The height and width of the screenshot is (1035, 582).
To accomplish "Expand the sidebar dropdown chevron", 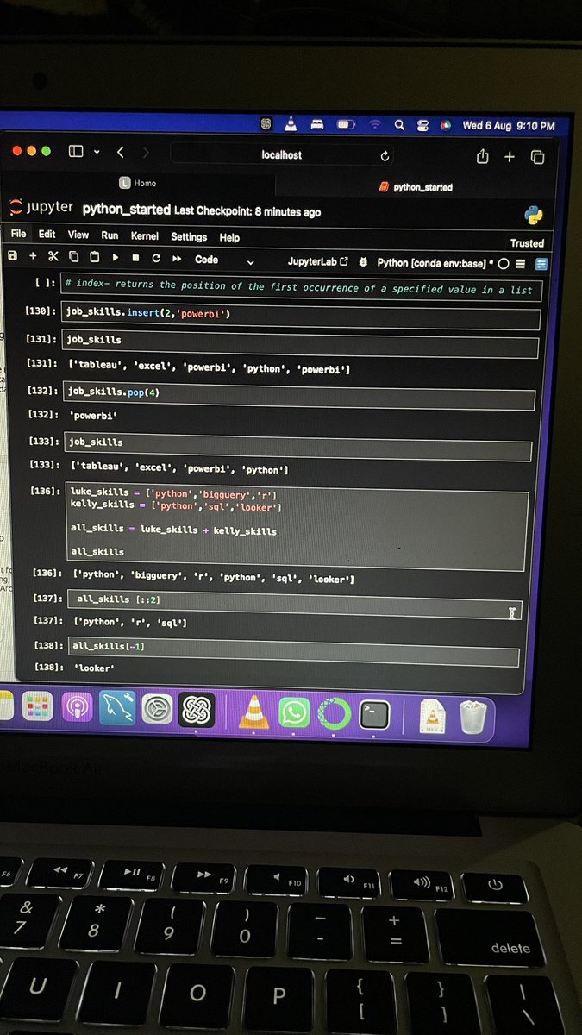I will tap(96, 152).
